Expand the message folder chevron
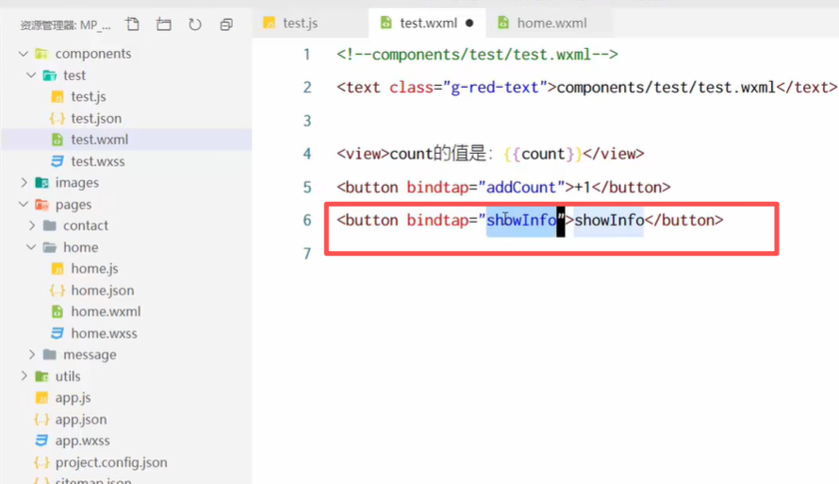This screenshot has height=484, width=839. (x=32, y=355)
